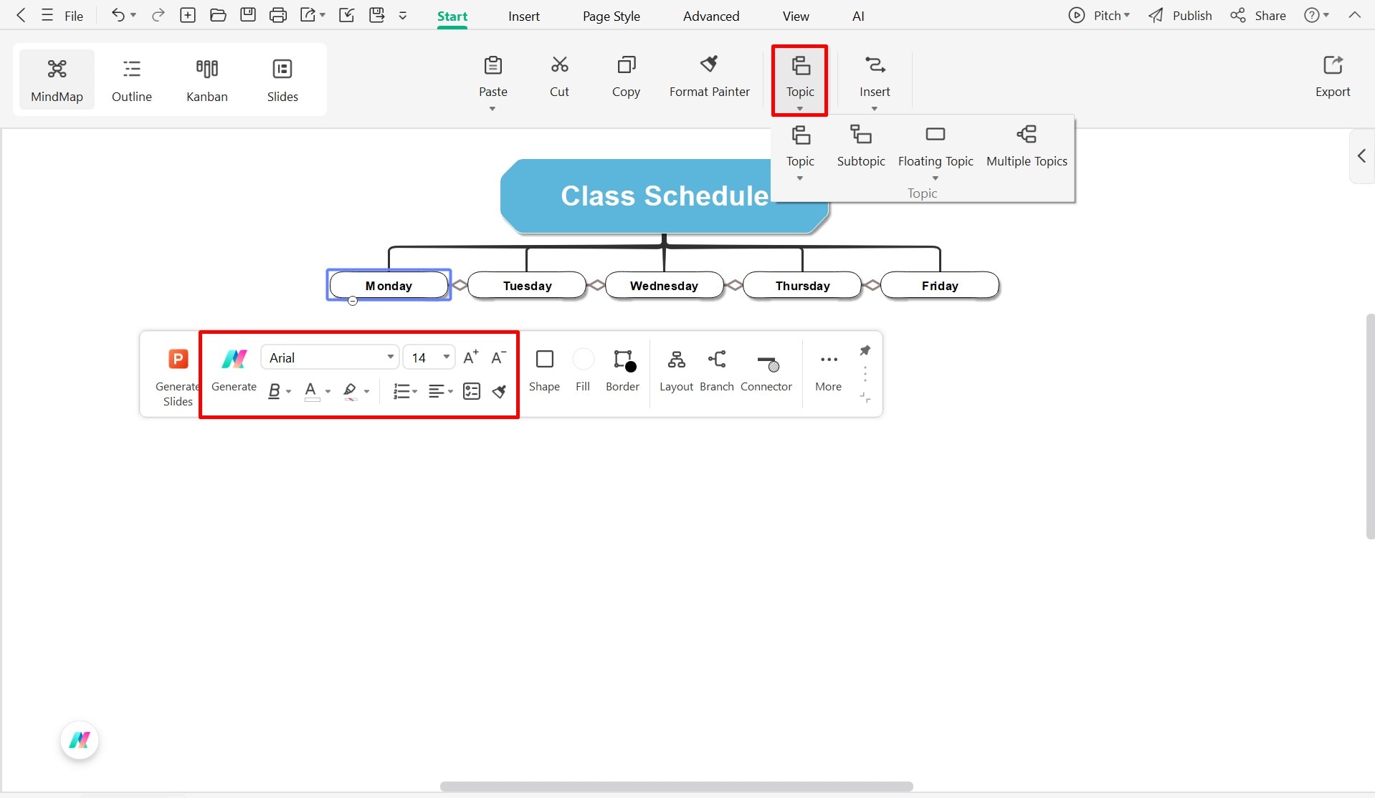The image size is (1375, 798).
Task: Collapse the Monday branch toggle circle
Action: (353, 301)
